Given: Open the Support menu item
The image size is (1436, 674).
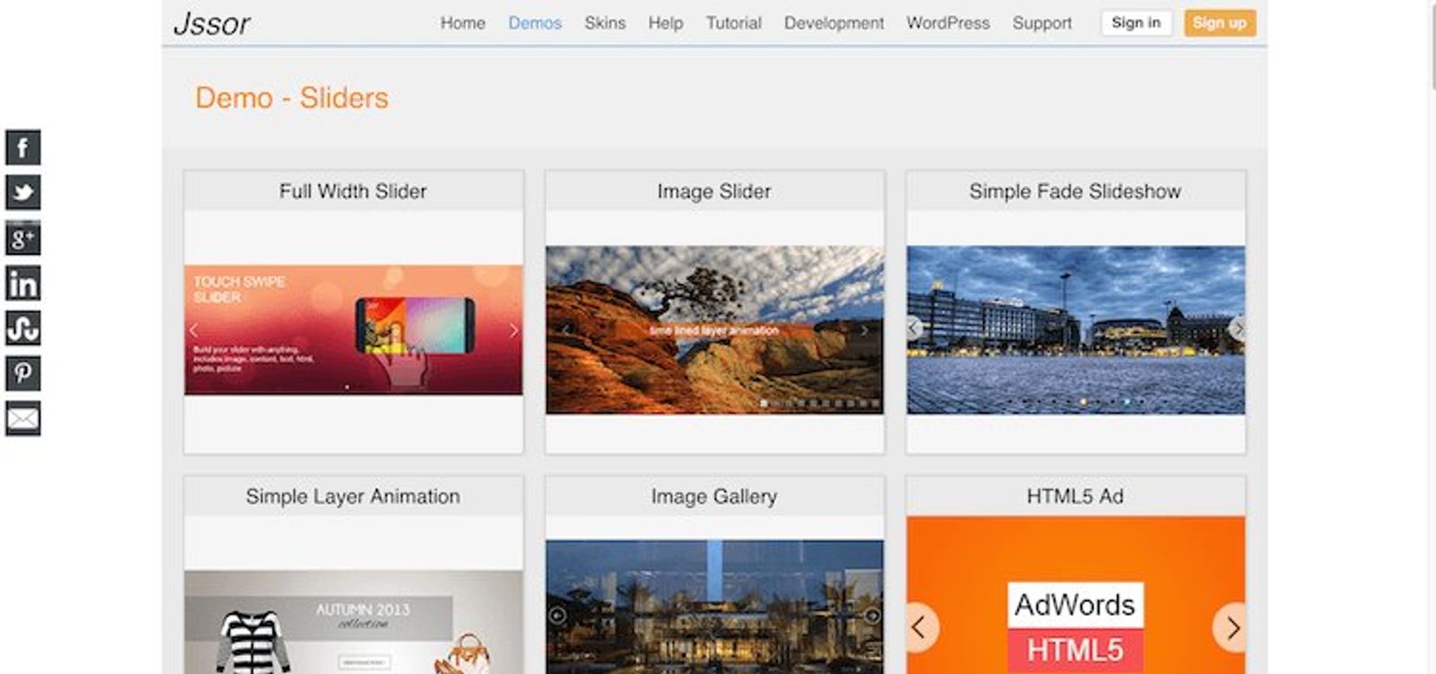Looking at the screenshot, I should [x=1042, y=23].
